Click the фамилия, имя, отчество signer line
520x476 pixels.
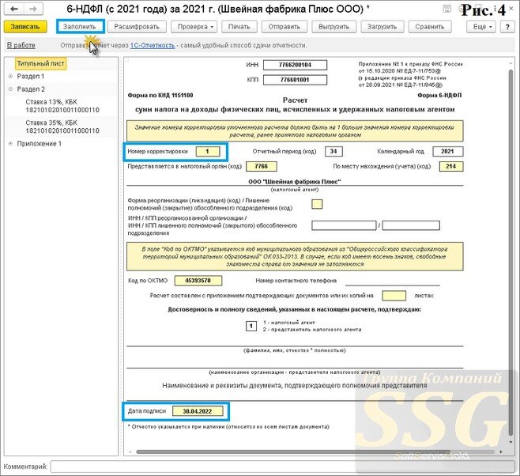(x=295, y=342)
